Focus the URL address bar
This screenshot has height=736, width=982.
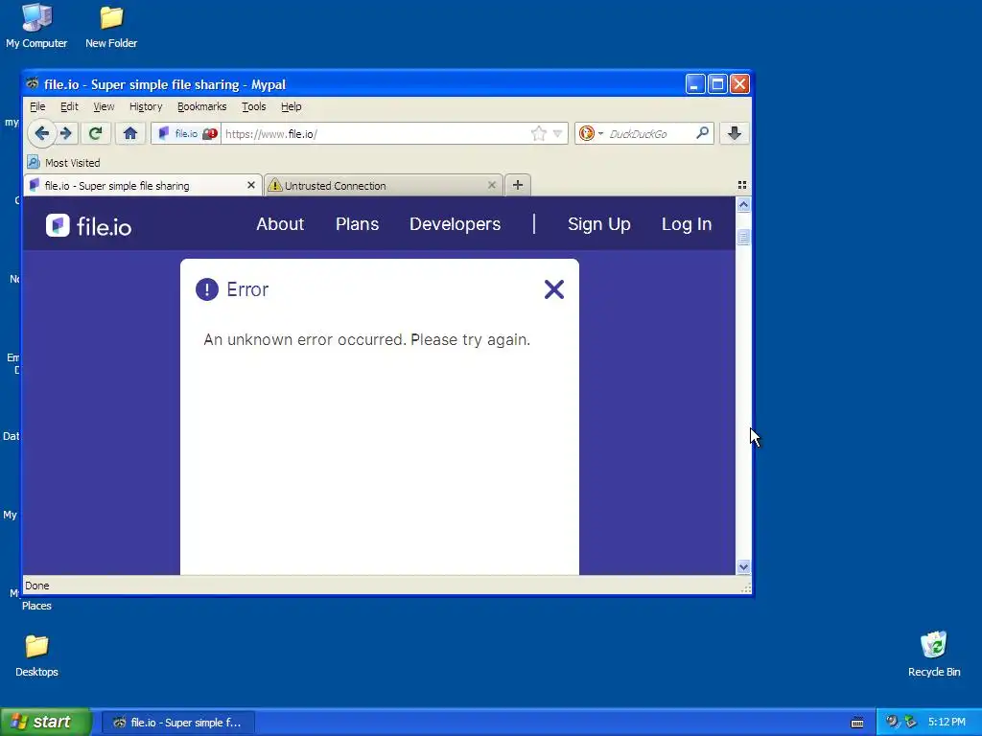[x=375, y=133]
